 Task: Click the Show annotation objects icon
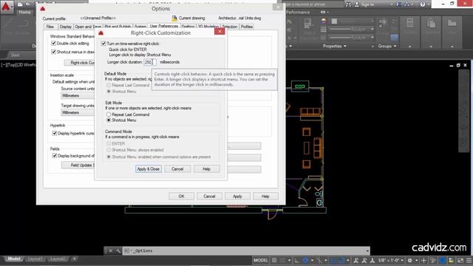[355, 260]
